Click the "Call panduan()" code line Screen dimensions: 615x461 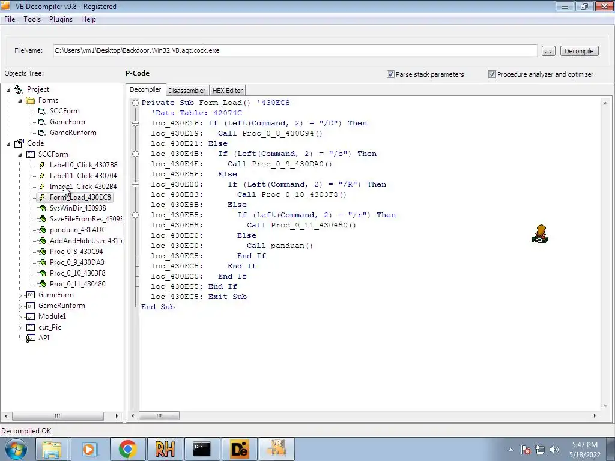(x=280, y=246)
